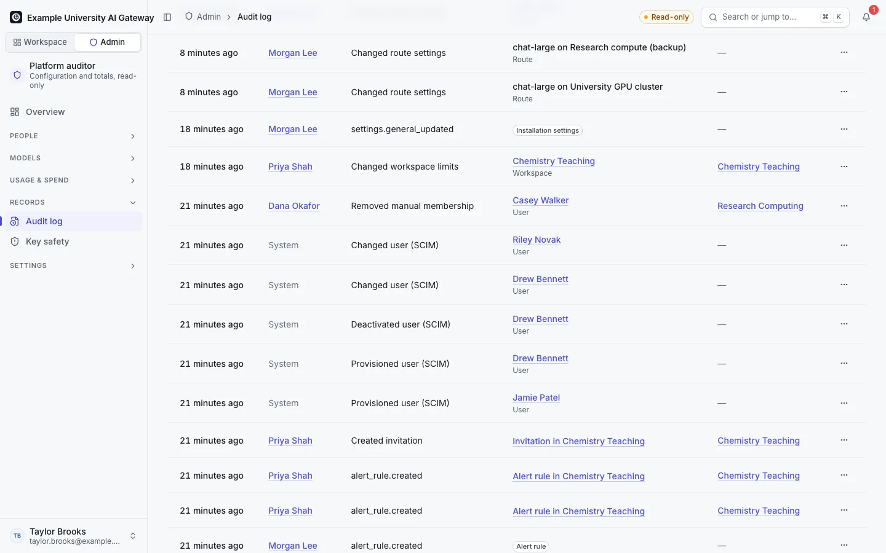886x553 pixels.
Task: Open Key safety in sidebar
Action: [x=74, y=241]
